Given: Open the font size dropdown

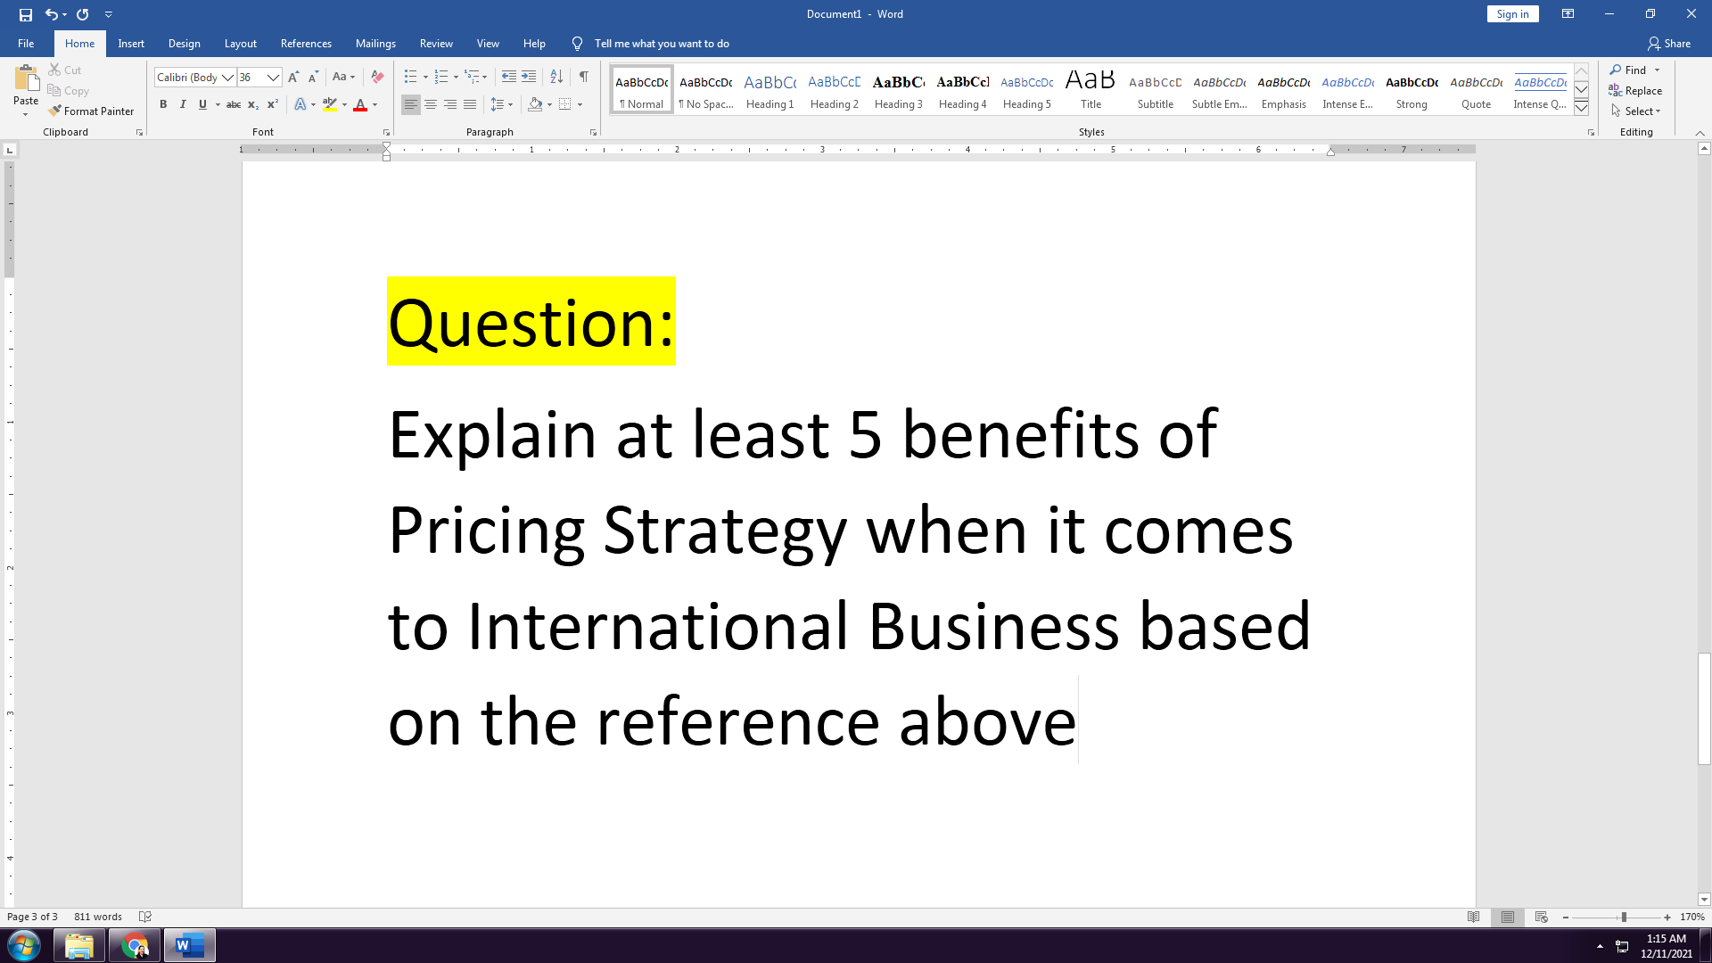Looking at the screenshot, I should tap(274, 78).
